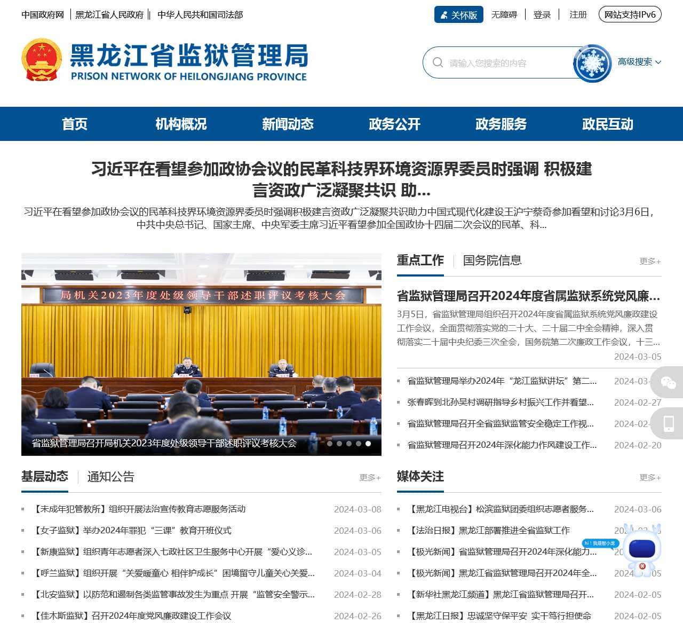Click the 网站支持IPv6 button
Screen dimensions: 683x623
click(x=631, y=14)
